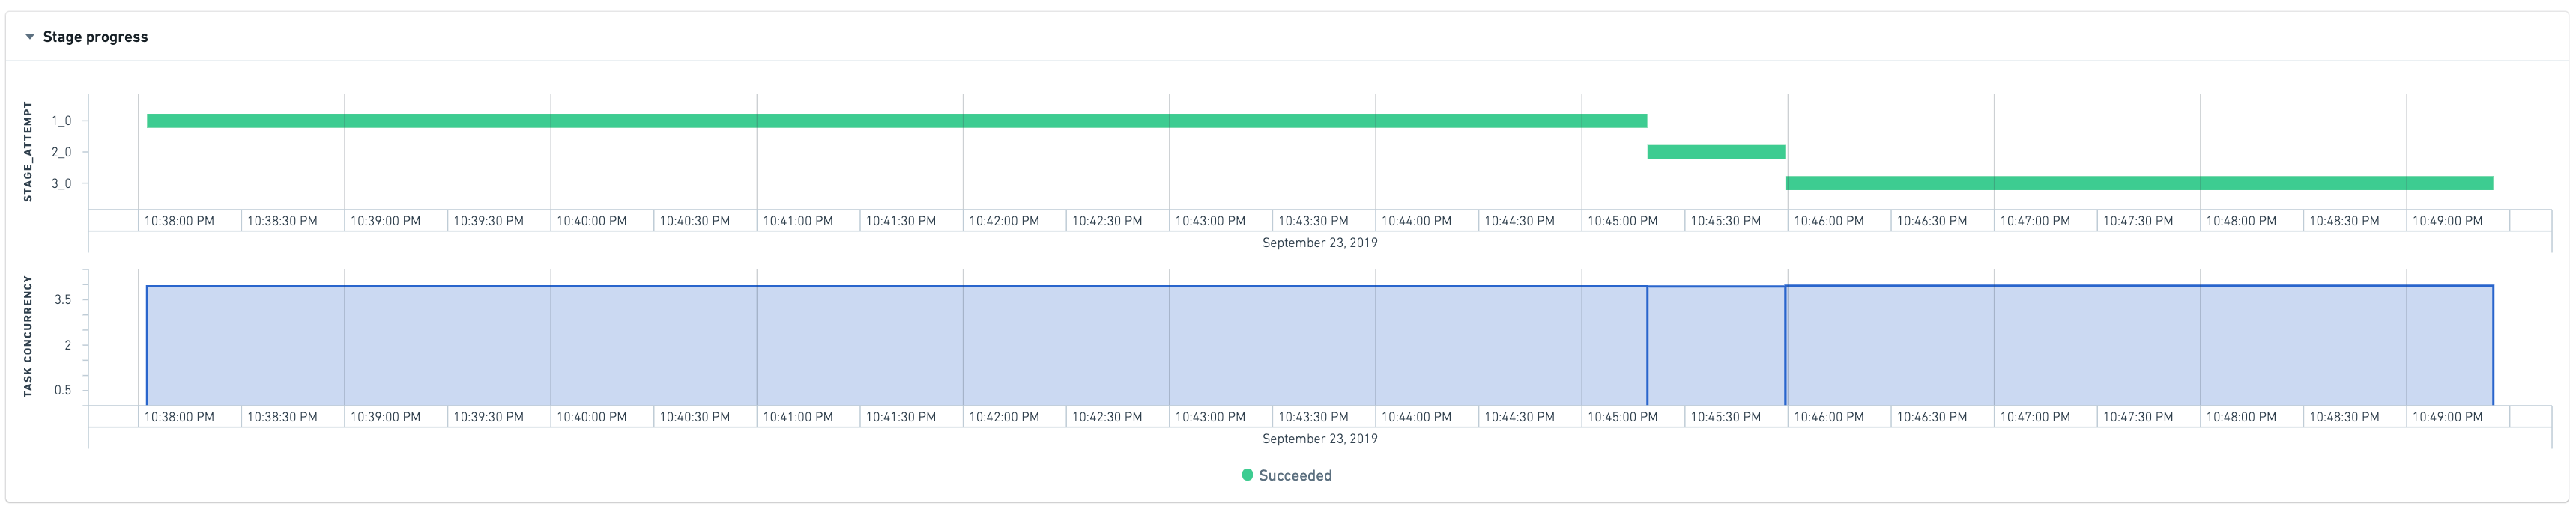Click the 3_0 stage attempt label
Screen dimensions: 2576x512
(x=62, y=183)
